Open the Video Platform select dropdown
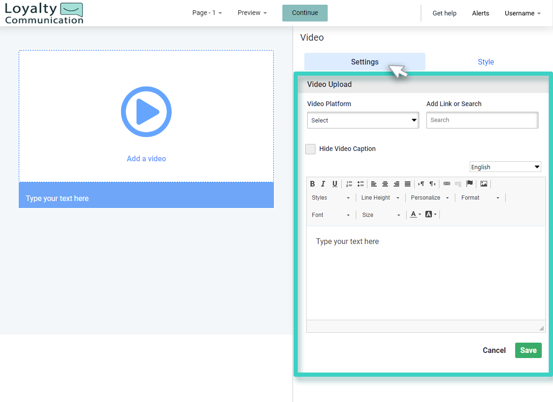This screenshot has height=402, width=553. point(363,120)
